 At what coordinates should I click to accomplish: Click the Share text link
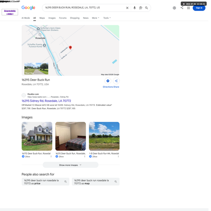(x=116, y=87)
